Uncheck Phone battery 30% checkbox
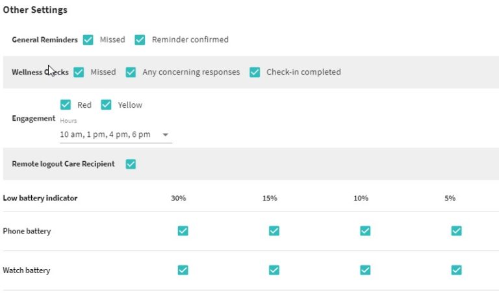Viewport: 499px width, 301px height. [183, 231]
